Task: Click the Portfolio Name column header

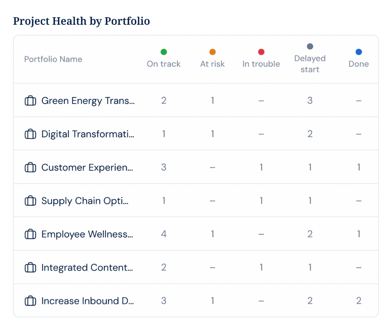Action: coord(53,59)
